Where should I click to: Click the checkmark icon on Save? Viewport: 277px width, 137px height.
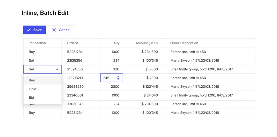(29, 30)
